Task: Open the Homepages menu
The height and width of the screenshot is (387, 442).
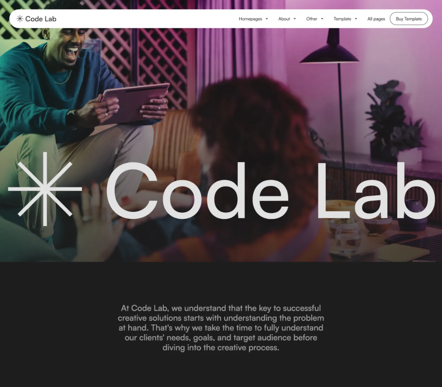Action: coord(250,19)
